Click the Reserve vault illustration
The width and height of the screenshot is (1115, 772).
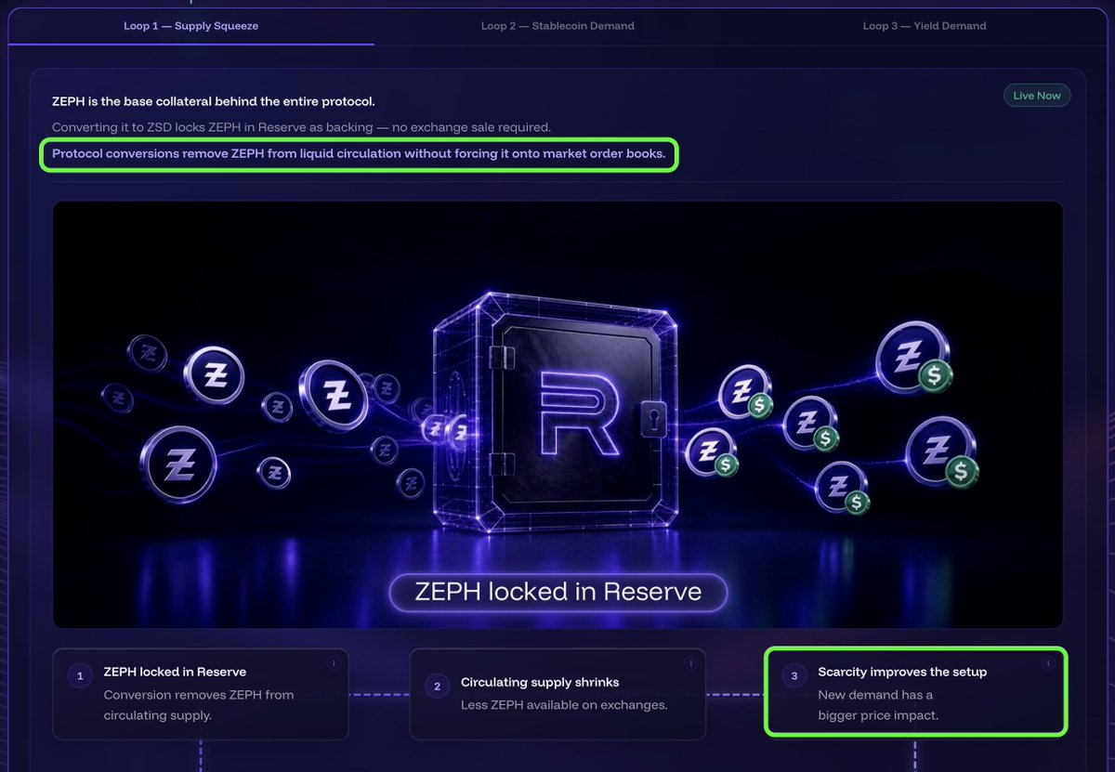coord(556,413)
